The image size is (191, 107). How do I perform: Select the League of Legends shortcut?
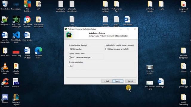pos(16,100)
